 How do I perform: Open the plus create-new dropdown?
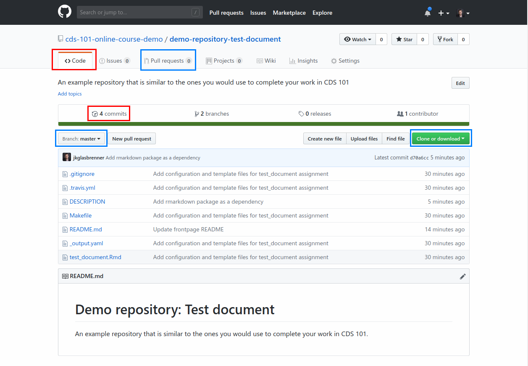tap(444, 13)
